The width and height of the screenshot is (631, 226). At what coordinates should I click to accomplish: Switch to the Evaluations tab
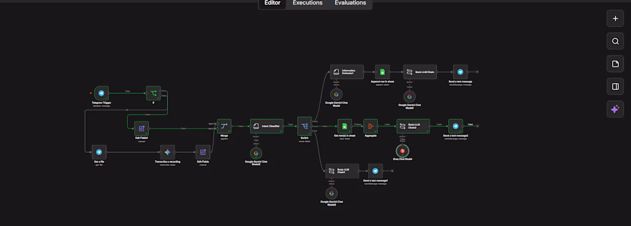coord(350,3)
